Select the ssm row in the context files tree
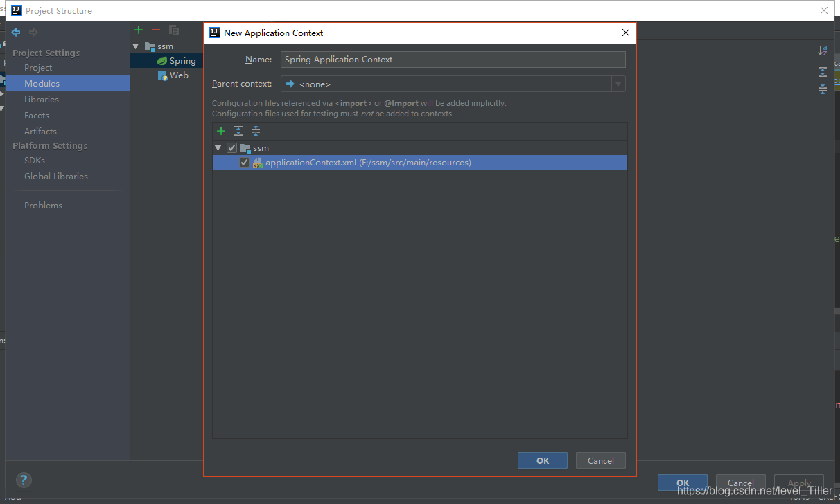 coord(420,148)
